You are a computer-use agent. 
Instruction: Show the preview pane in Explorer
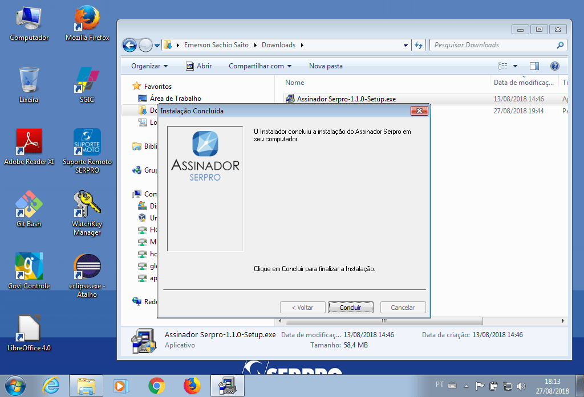tap(534, 66)
